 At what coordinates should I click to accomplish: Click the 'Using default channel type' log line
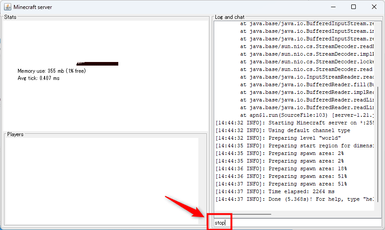283,130
